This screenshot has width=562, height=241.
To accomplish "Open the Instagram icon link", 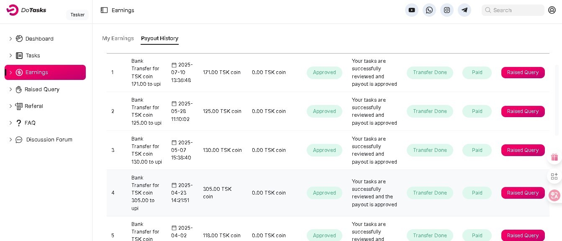I will (x=447, y=10).
